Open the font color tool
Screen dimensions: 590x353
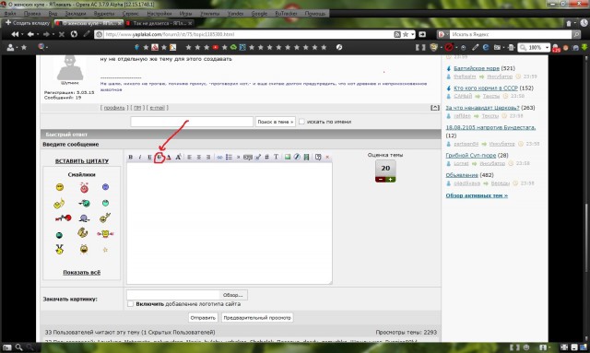click(x=169, y=157)
